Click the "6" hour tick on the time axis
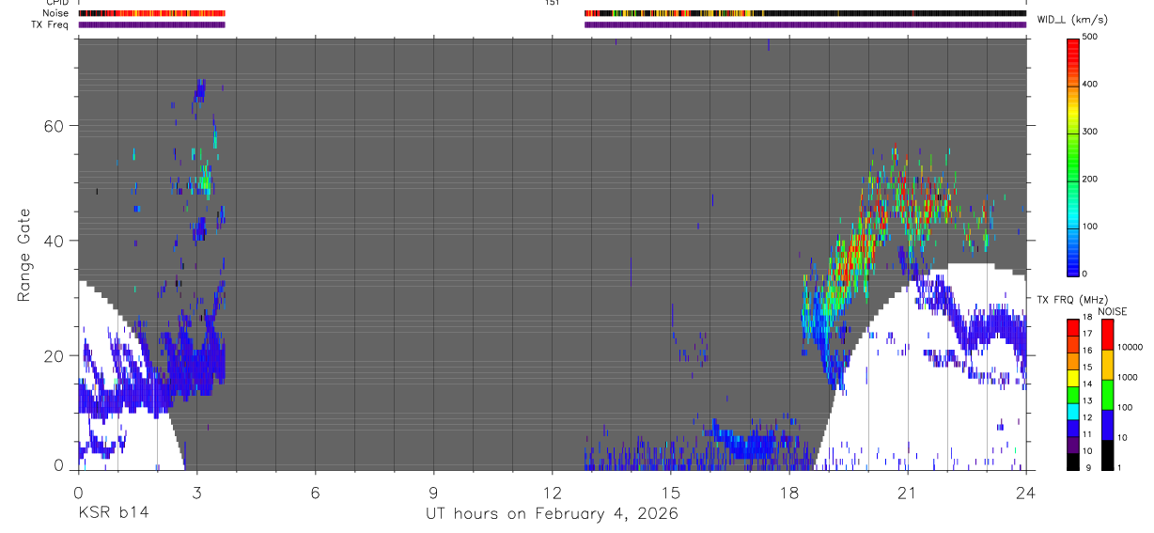 coord(315,492)
